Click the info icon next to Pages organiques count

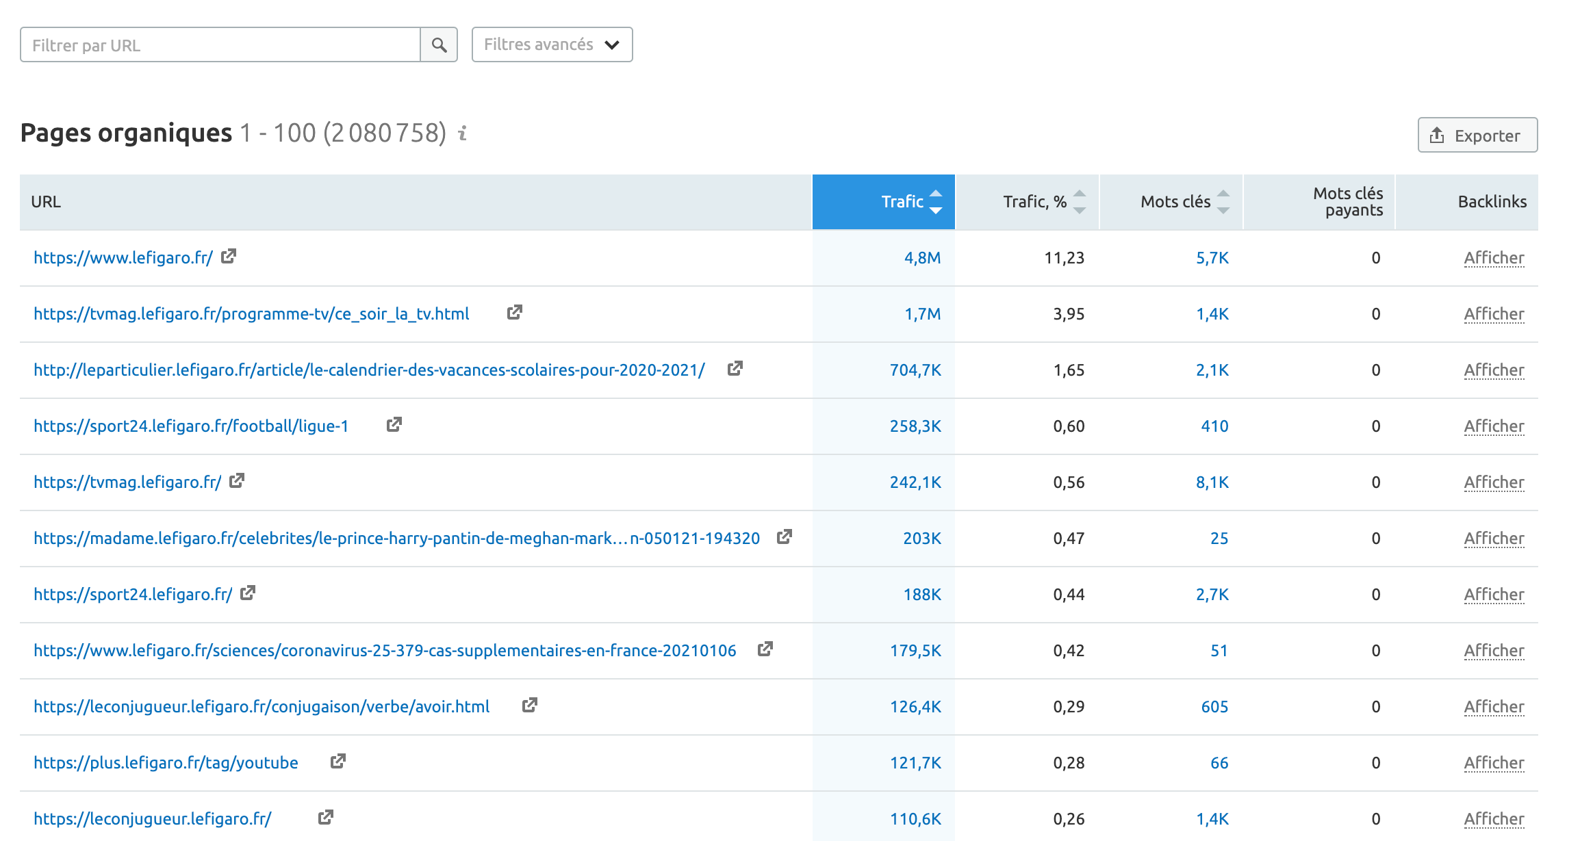coord(463,134)
